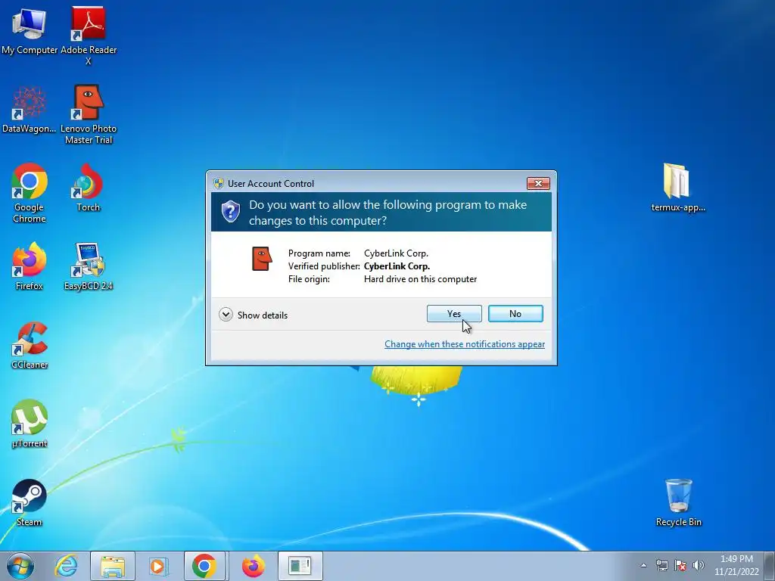Select the Steam desktop shortcut
Viewport: 775px width, 581px height.
coord(30,502)
